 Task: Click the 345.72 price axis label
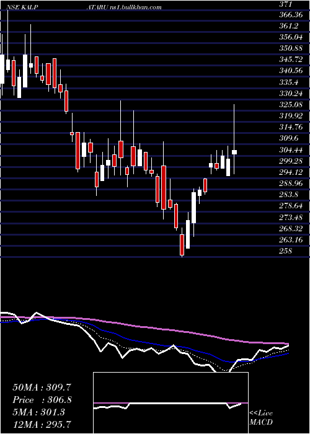(x=291, y=60)
